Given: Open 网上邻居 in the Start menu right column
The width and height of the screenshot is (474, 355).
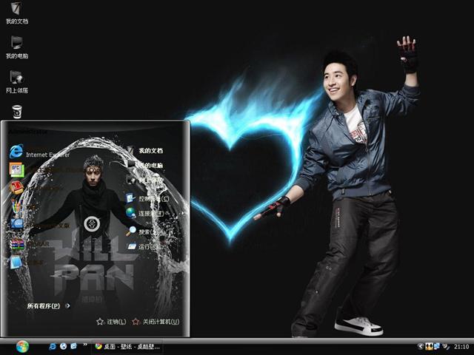Looking at the screenshot, I should click(x=145, y=180).
